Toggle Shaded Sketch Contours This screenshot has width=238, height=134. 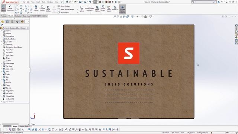coord(122,9)
